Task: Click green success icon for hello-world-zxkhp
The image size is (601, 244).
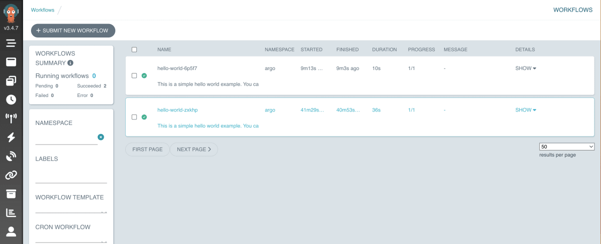Action: (144, 117)
